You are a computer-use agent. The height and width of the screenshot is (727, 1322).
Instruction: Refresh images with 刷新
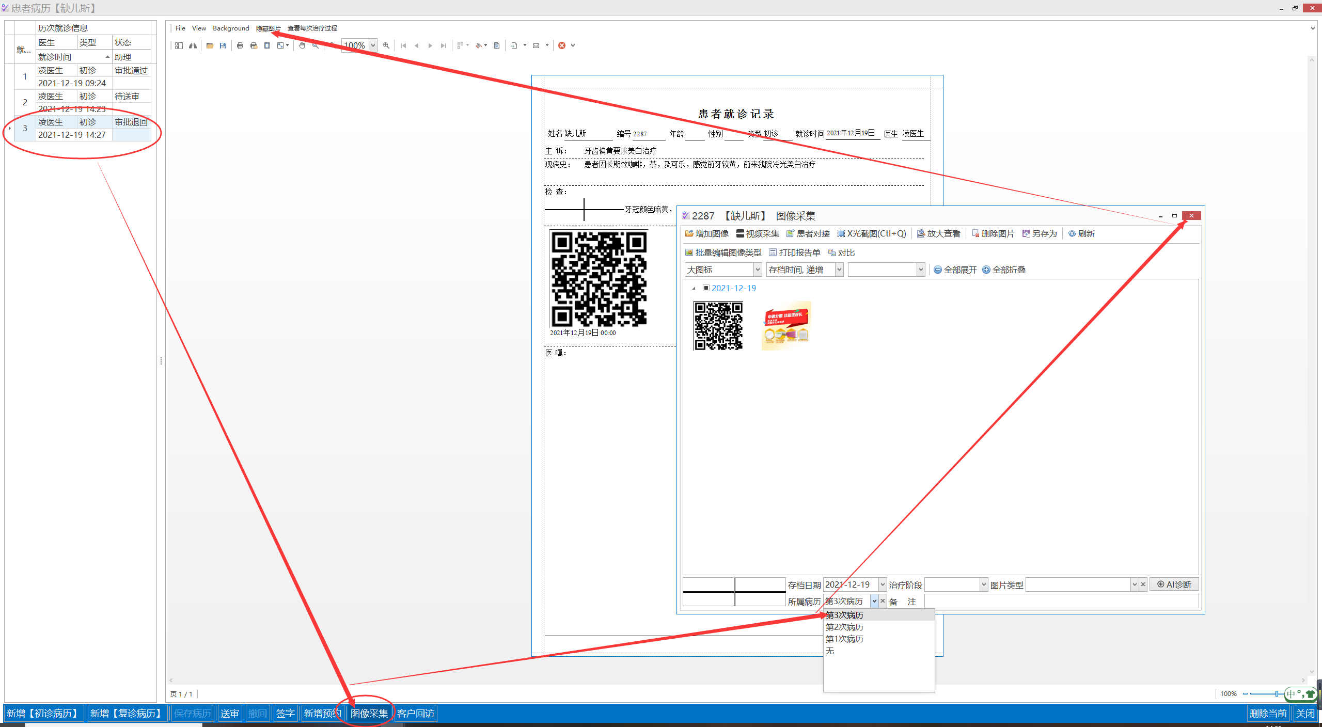(x=1081, y=233)
